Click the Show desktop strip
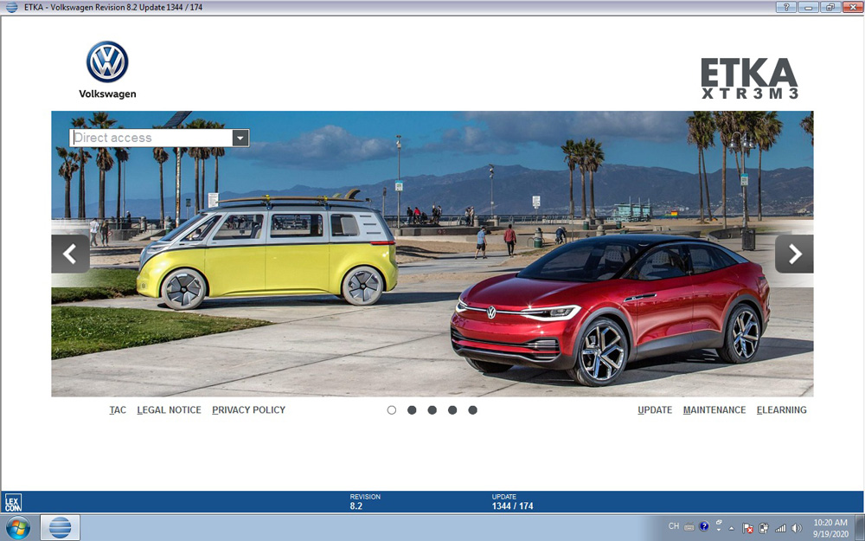The image size is (865, 541). coord(860,528)
